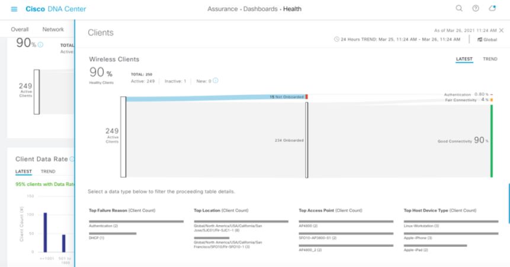Open the Overall health tab
This screenshot has height=267, width=510.
[x=20, y=29]
